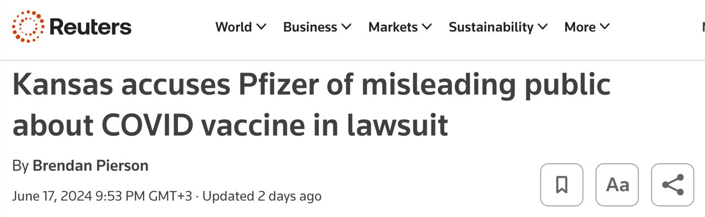Click the Kansas accuses Pfizer headline
Screen dimensions: 705x217
point(311,105)
